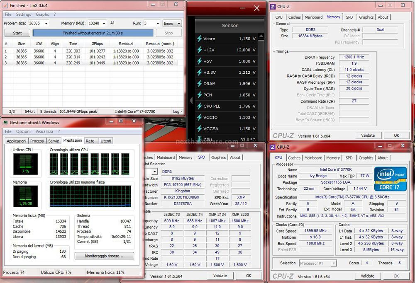Click the All memory link in LinX

[x=112, y=23]
